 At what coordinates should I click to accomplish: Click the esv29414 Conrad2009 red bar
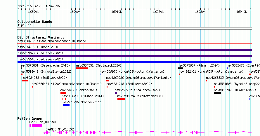pos(63,93)
